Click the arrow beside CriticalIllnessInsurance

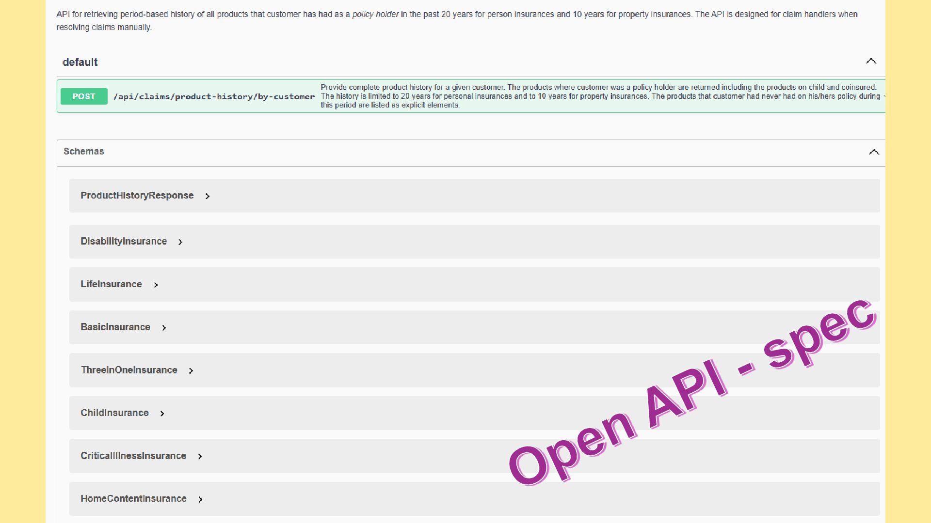click(200, 457)
